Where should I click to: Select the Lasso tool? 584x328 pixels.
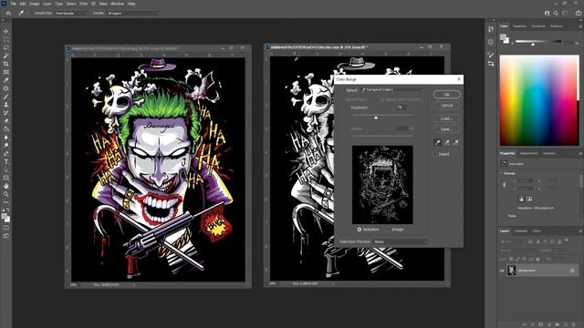[6, 47]
